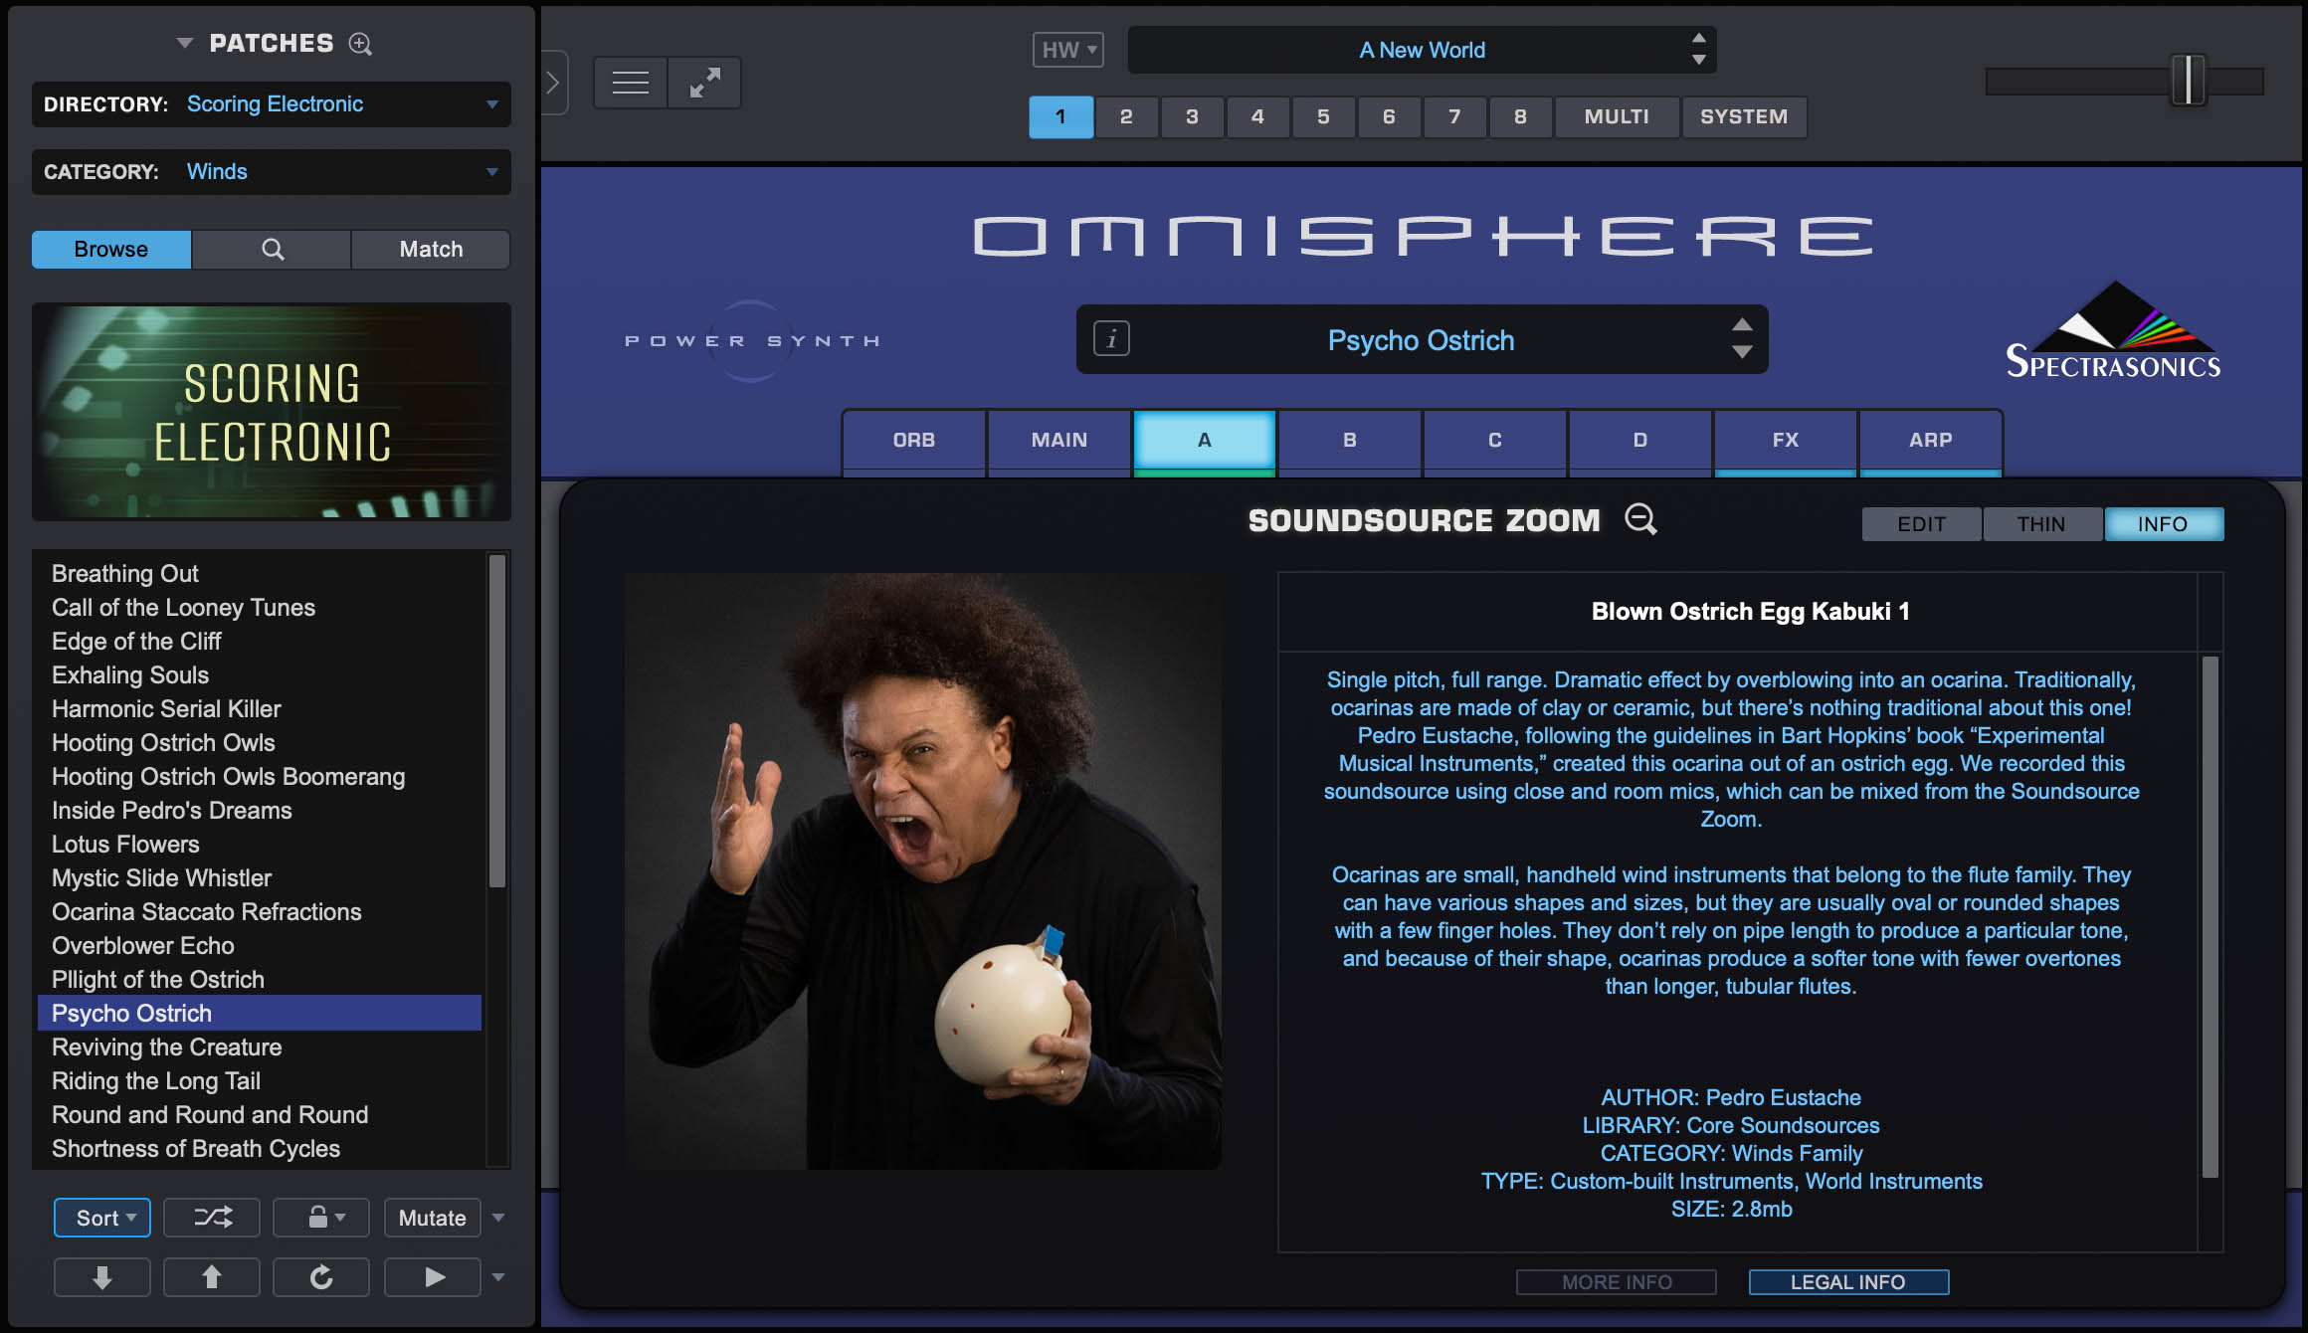Viewport: 2308px width, 1333px height.
Task: Click the Soundsource Zoom magnifier icon
Action: click(1638, 520)
